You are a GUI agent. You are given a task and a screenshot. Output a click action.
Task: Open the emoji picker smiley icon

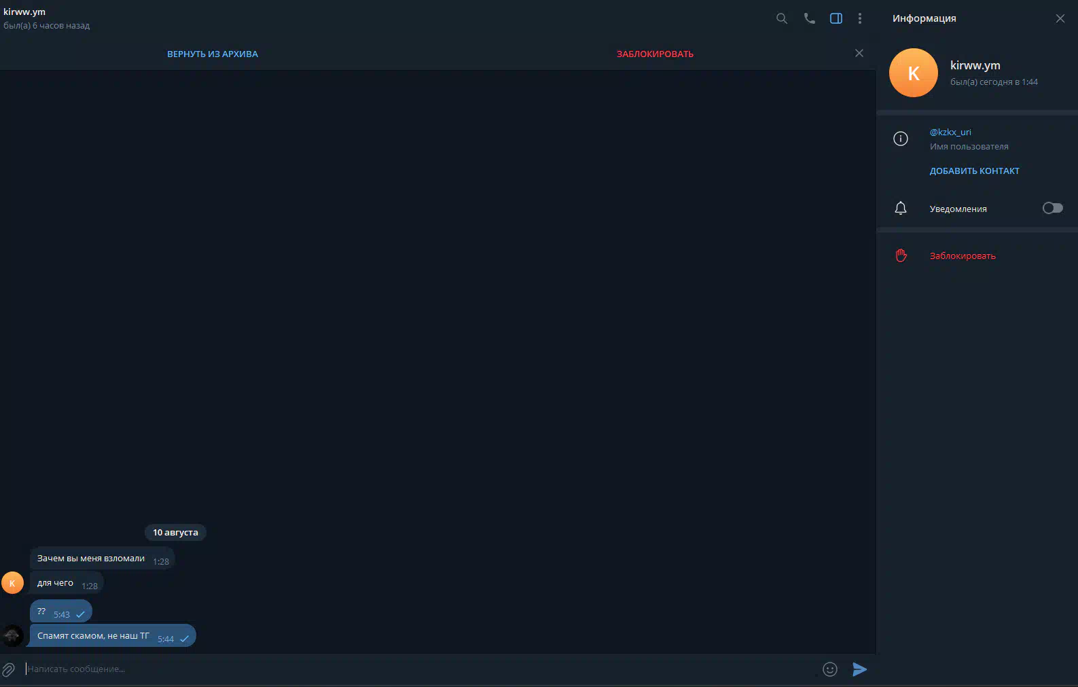tap(829, 669)
